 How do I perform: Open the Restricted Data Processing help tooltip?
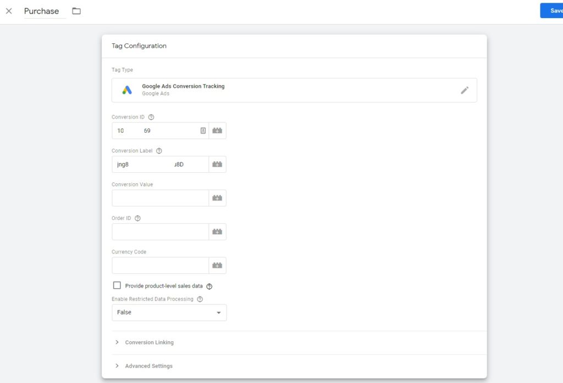(x=199, y=298)
